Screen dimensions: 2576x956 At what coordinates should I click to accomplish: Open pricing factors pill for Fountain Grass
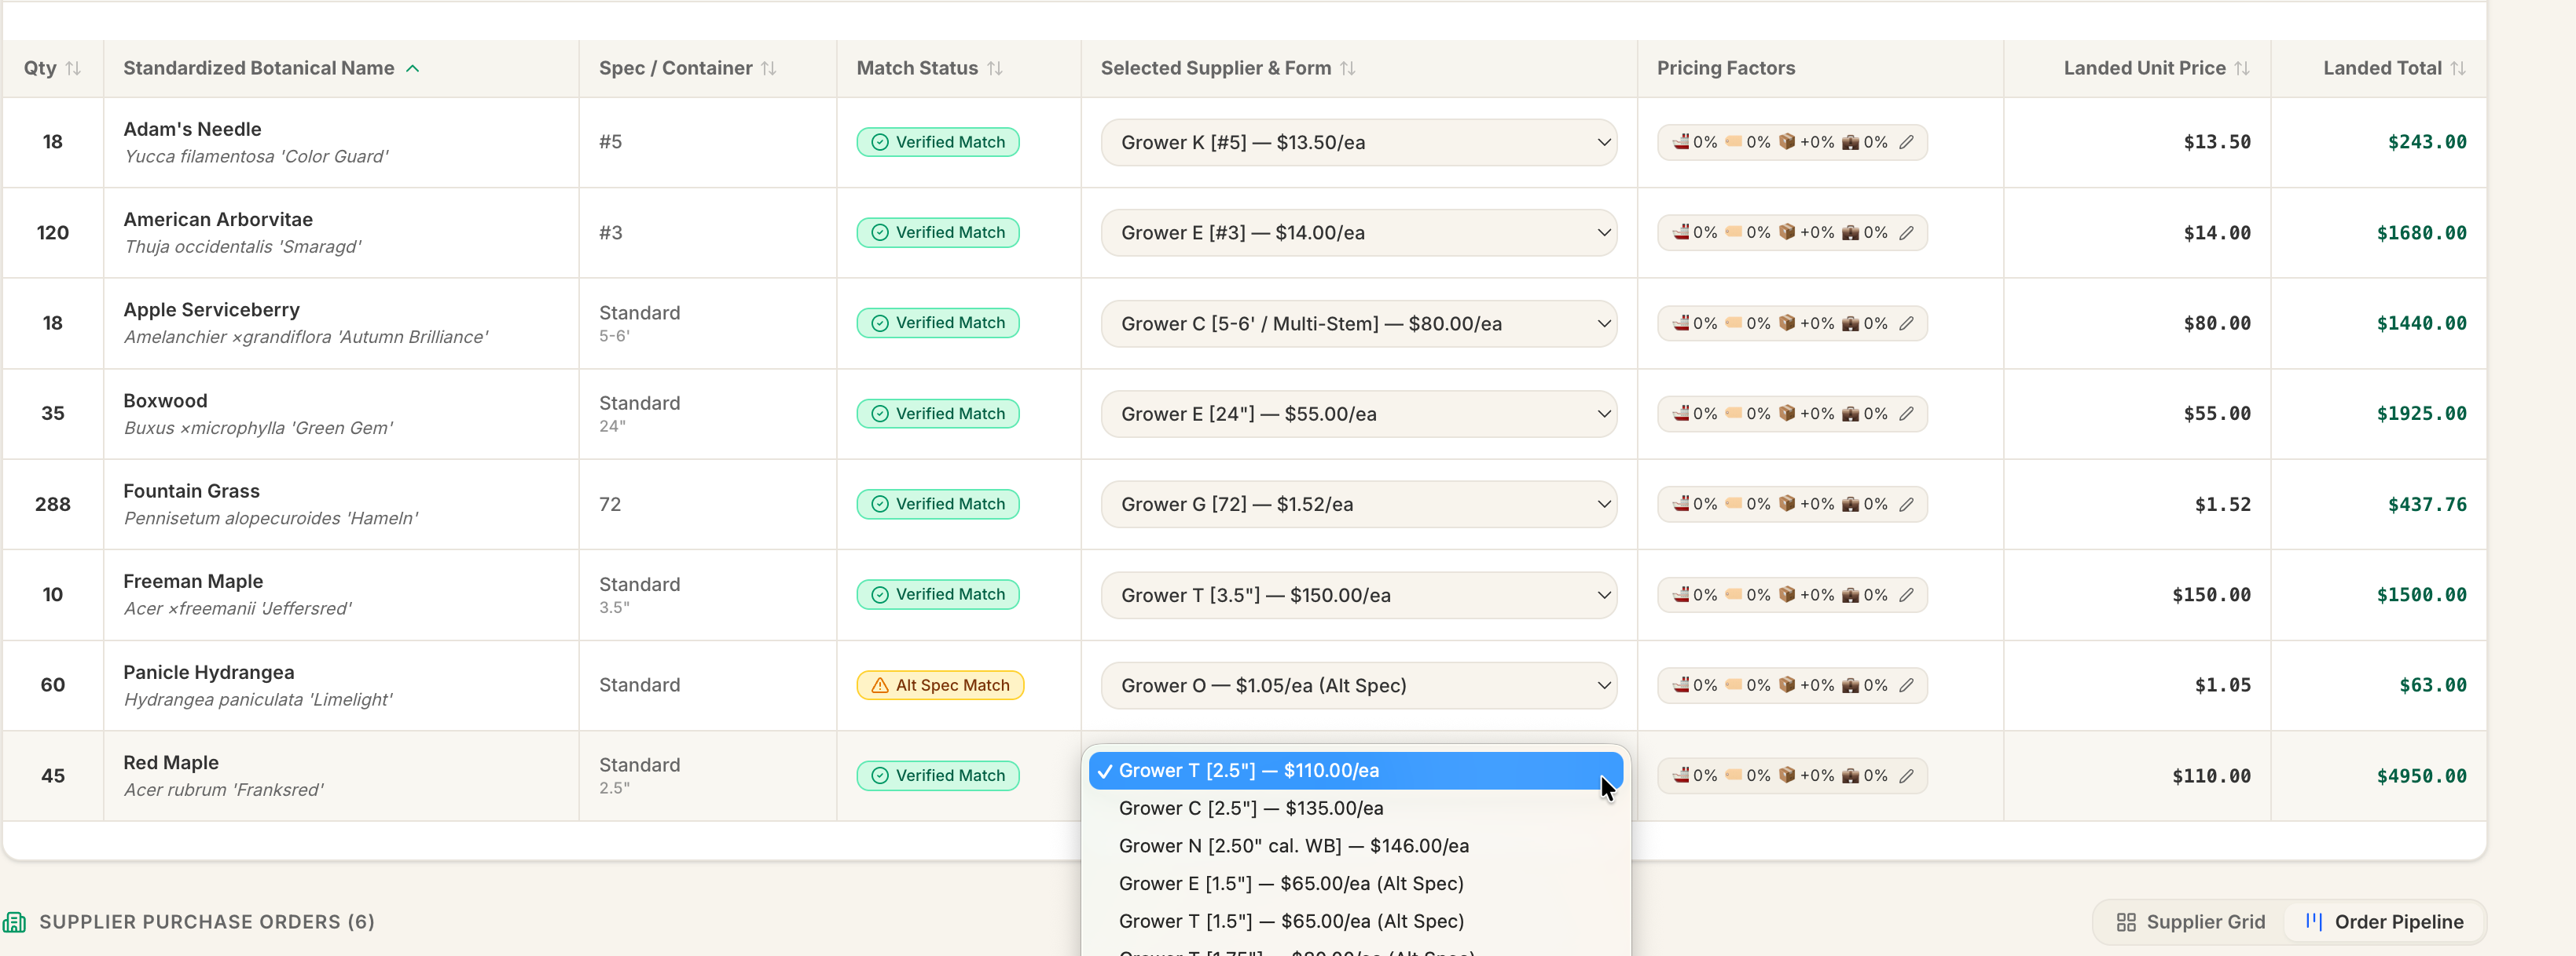pyautogui.click(x=1792, y=505)
